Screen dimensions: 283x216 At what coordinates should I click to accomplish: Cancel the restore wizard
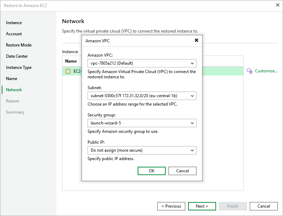click(263, 206)
